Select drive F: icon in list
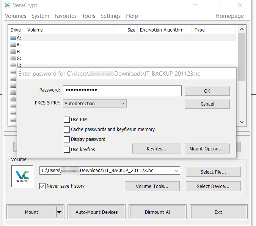Viewport: 256px width, 226px height. 13,52
